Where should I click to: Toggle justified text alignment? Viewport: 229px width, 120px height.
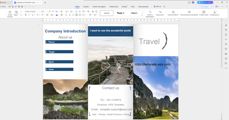pyautogui.click(x=76, y=15)
